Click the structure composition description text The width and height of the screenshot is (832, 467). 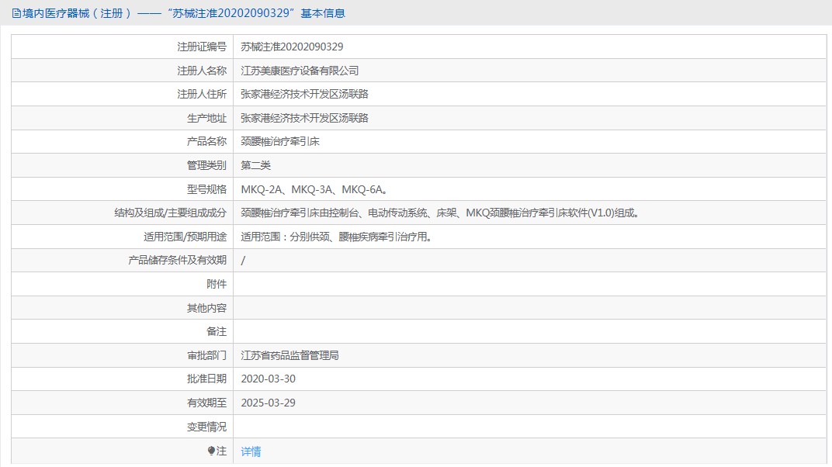(441, 213)
